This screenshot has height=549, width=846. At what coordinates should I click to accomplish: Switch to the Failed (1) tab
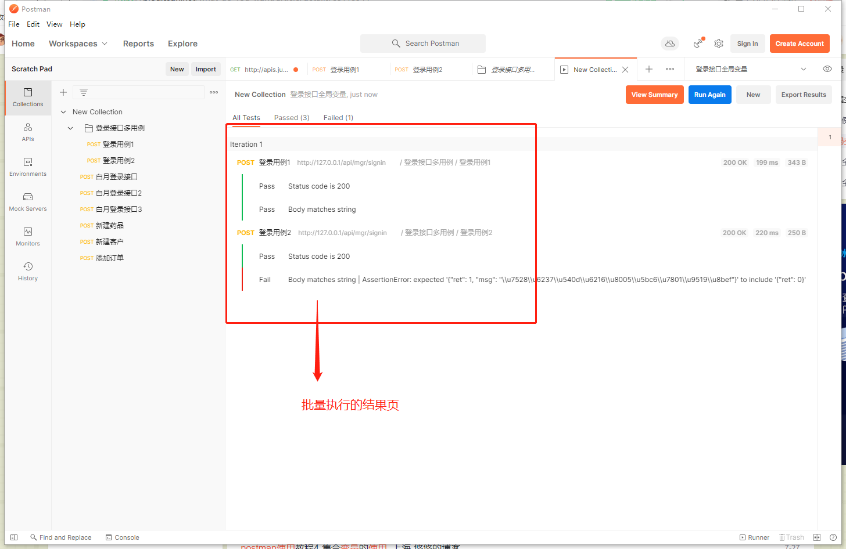click(x=338, y=118)
